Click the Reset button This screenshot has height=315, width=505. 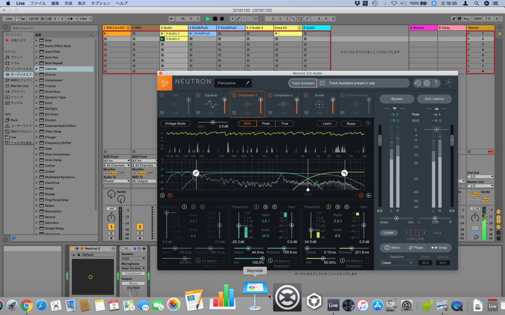[351, 124]
